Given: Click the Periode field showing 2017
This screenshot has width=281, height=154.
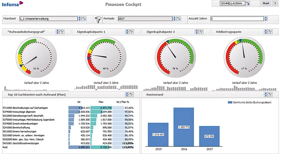Looking at the screenshot, I should pyautogui.click(x=145, y=19).
